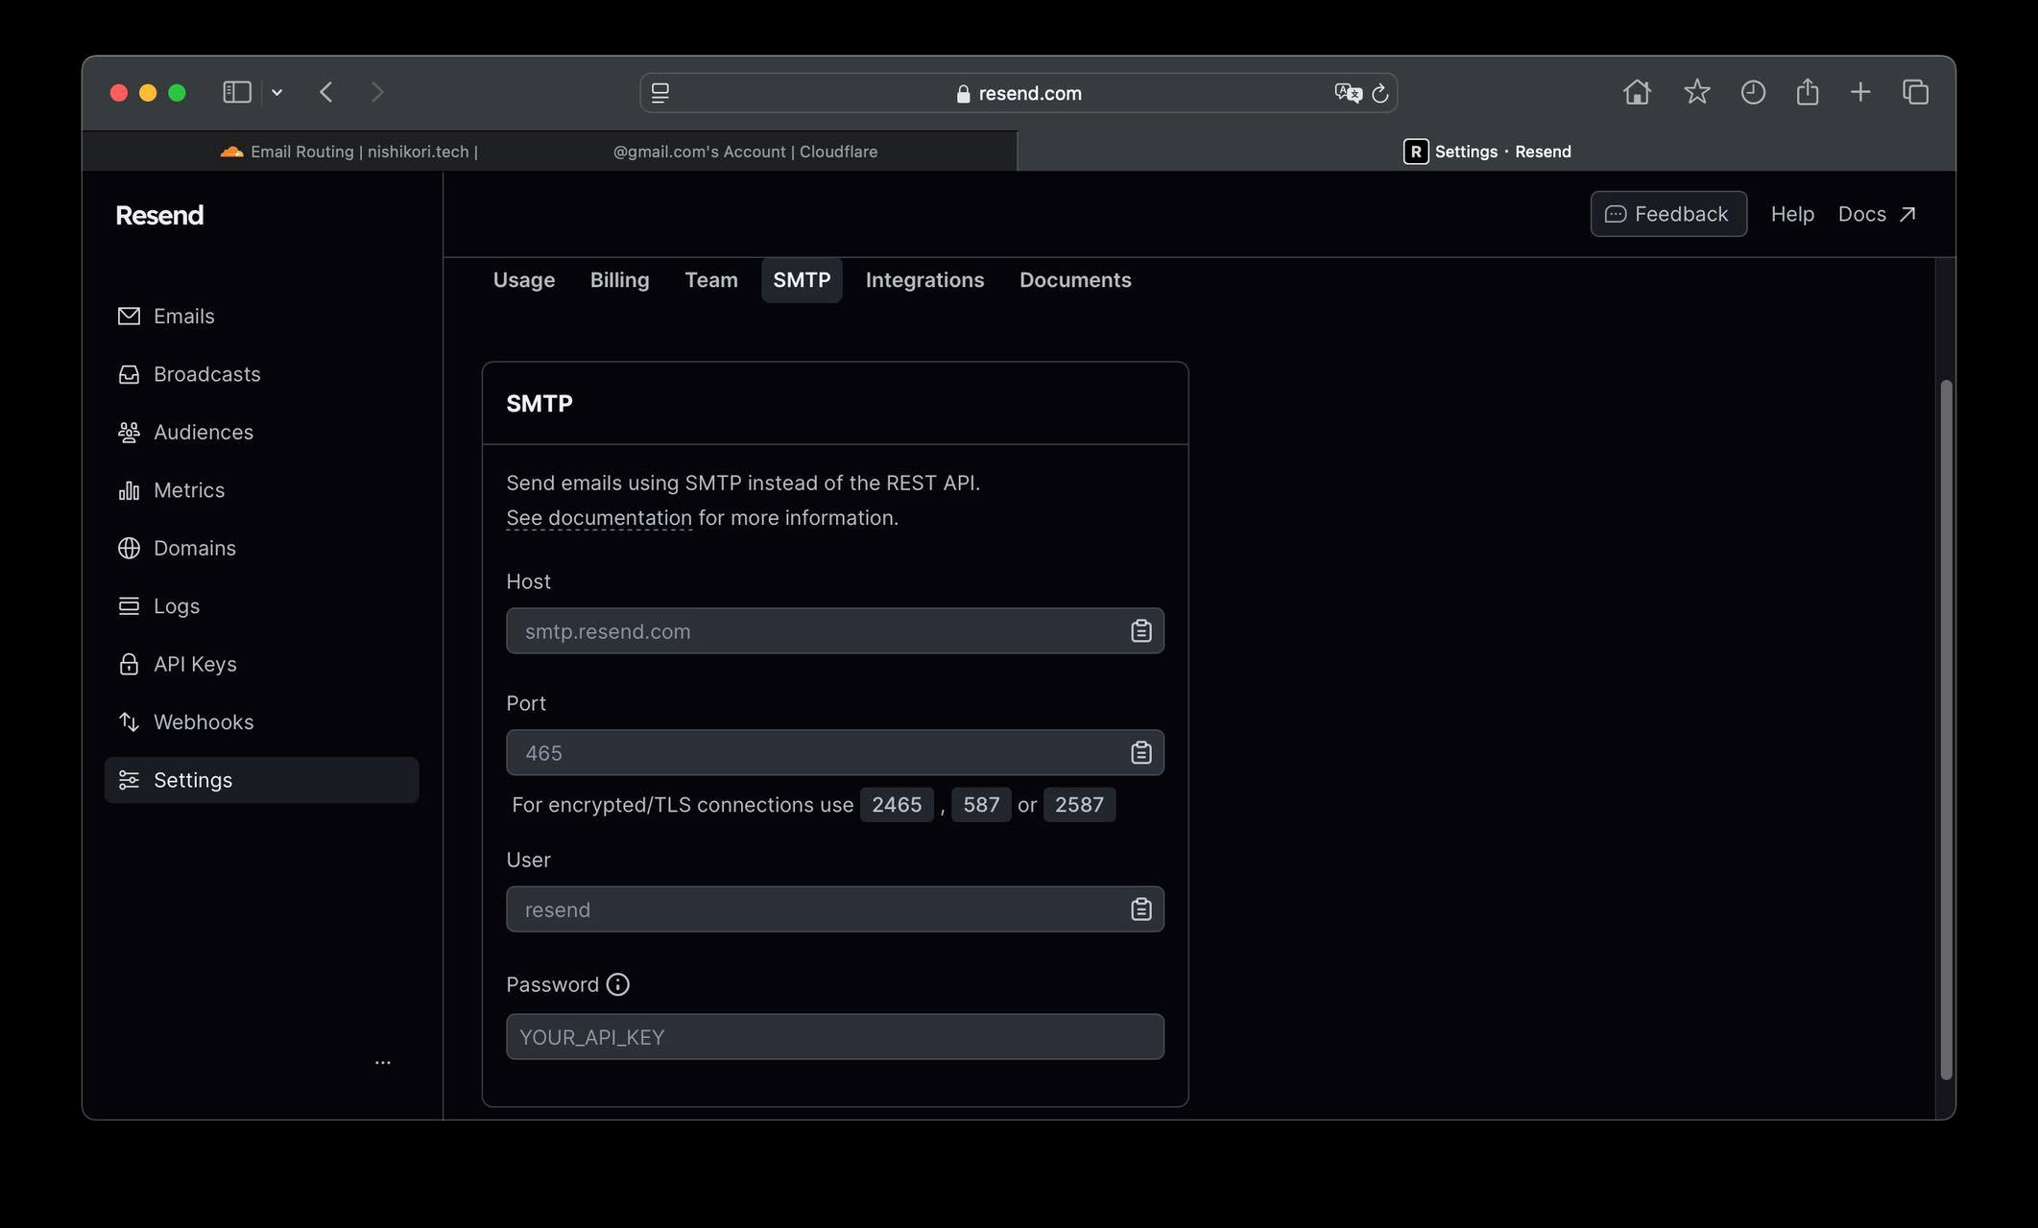2038x1228 pixels.
Task: Click the resend.com address bar
Action: click(x=1019, y=93)
